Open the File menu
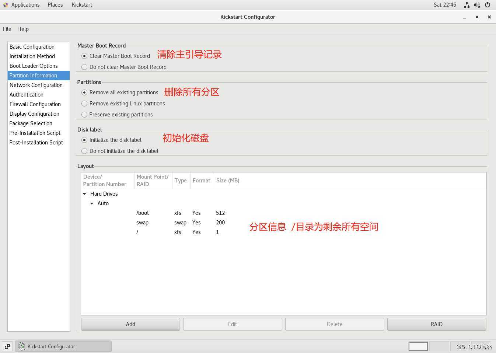The height and width of the screenshot is (353, 496). 7,29
